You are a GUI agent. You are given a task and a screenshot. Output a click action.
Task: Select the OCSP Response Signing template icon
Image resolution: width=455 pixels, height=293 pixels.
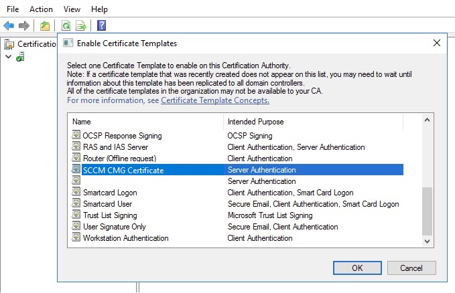click(x=76, y=134)
